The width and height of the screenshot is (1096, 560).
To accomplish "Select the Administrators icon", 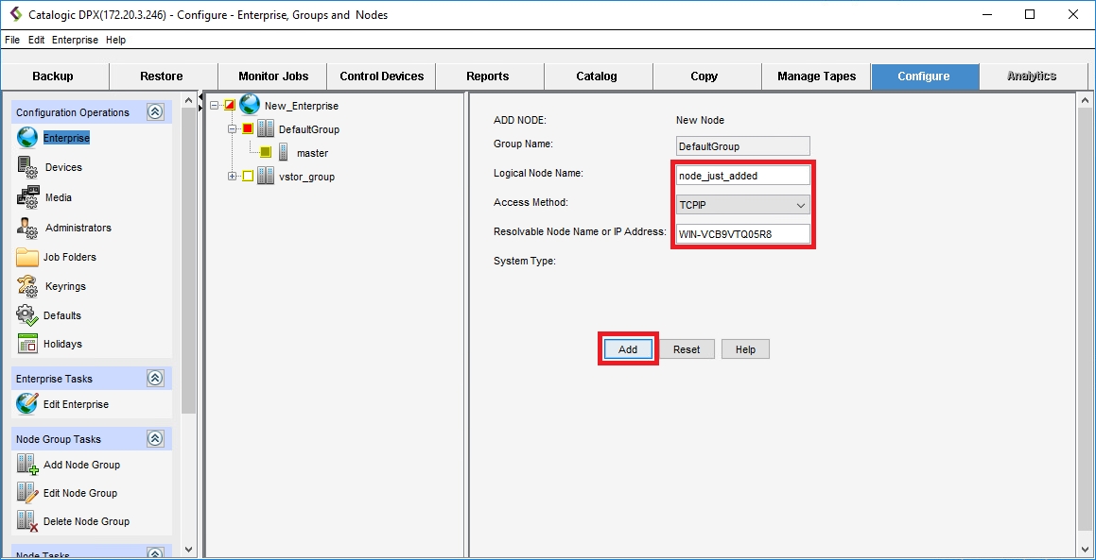I will coord(27,228).
